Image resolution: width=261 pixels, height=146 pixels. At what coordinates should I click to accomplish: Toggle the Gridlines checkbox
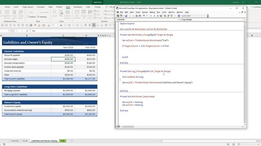point(28,17)
